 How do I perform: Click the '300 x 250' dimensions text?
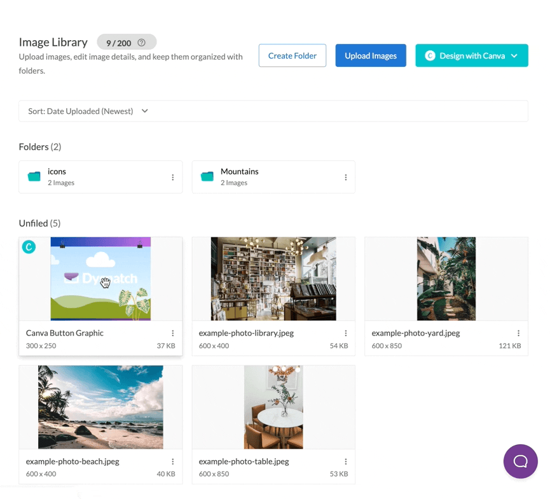point(41,346)
